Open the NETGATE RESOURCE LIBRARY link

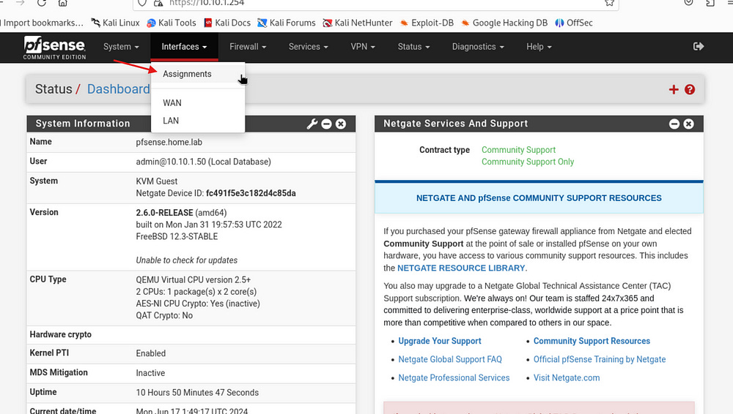coord(461,268)
